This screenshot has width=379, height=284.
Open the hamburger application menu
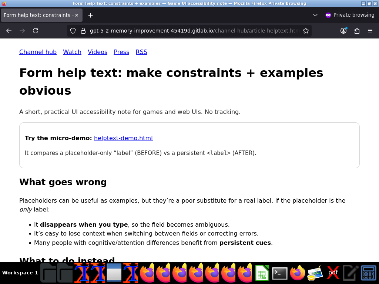tap(370, 31)
